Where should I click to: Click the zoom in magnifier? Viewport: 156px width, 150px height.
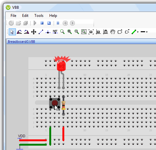[x=70, y=32]
